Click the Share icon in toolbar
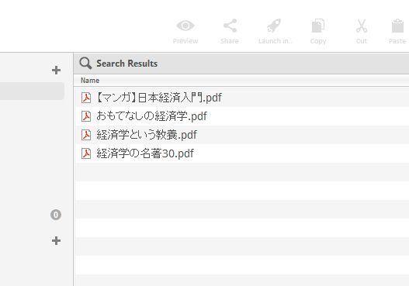Viewport: 409px width, 286px height. coord(230,26)
